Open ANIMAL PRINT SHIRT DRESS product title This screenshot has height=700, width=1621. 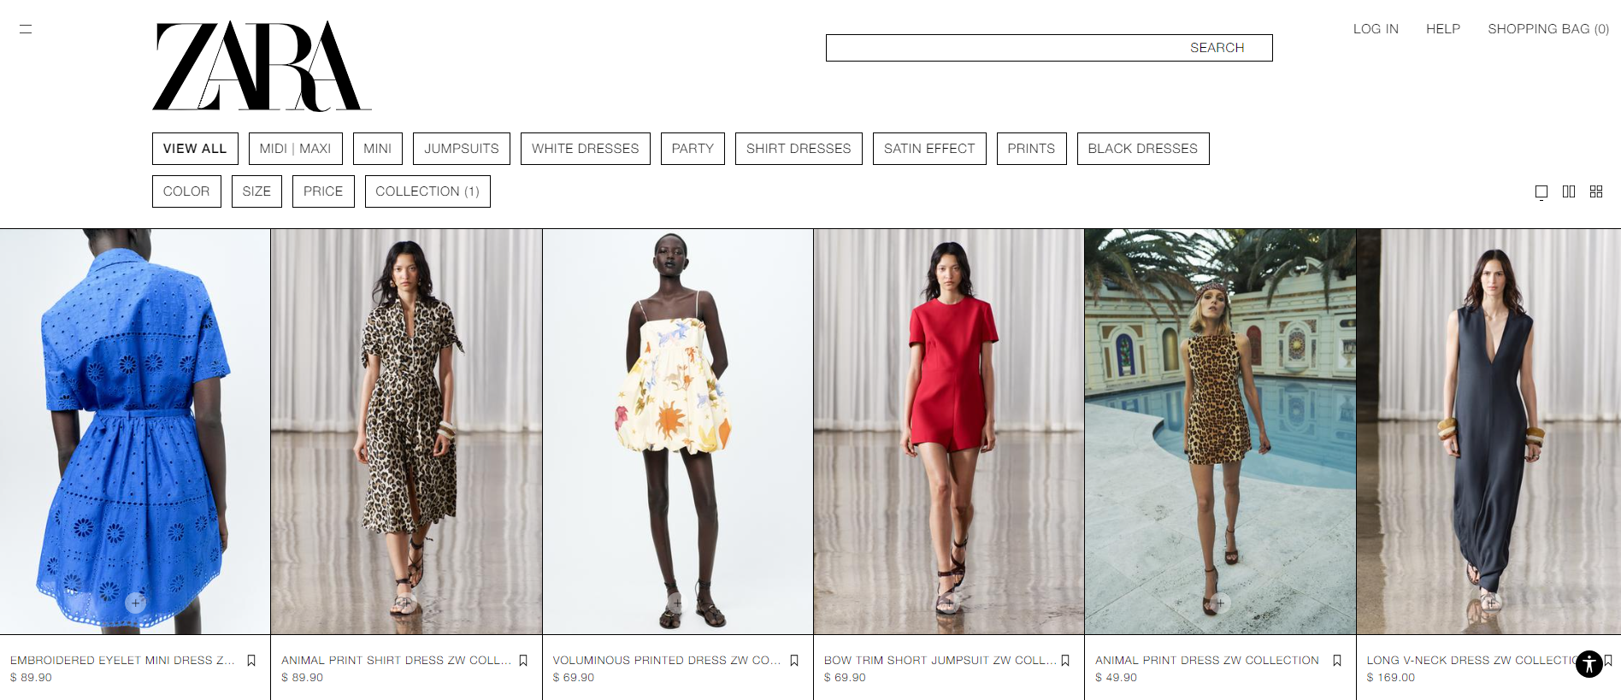[x=396, y=661]
